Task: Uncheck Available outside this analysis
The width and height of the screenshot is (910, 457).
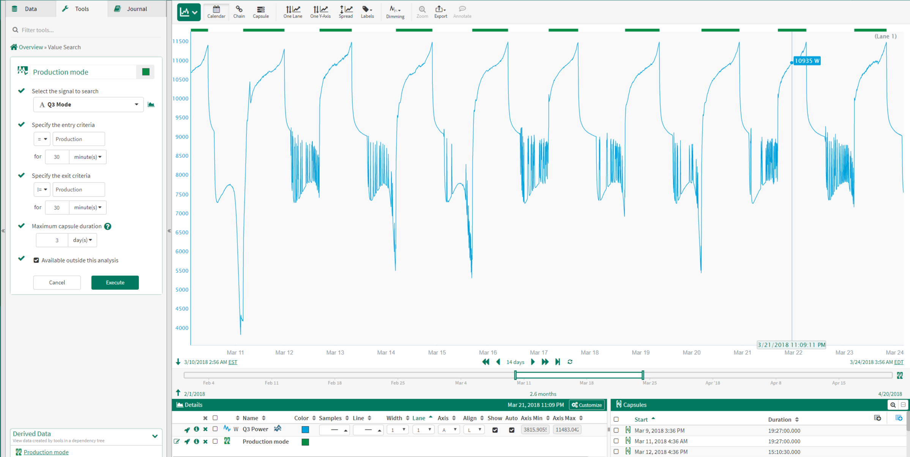Action: 36,260
